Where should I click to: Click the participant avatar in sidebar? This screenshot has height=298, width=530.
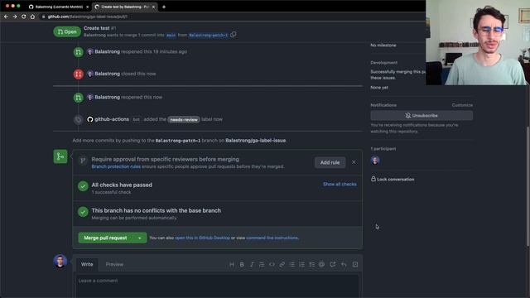(x=375, y=161)
